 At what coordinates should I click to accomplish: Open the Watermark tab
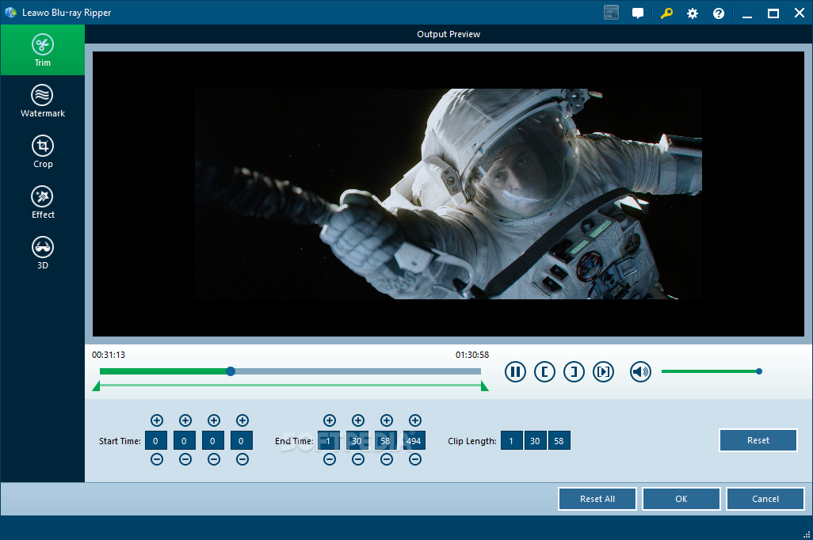click(x=43, y=101)
